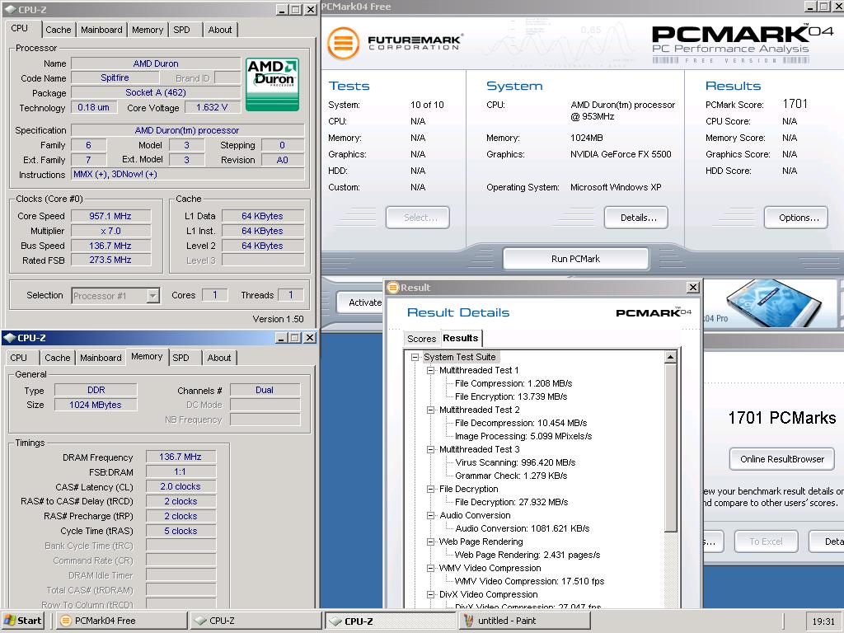Select Grammar Check: 1.279 KB/s row

pyautogui.click(x=511, y=476)
